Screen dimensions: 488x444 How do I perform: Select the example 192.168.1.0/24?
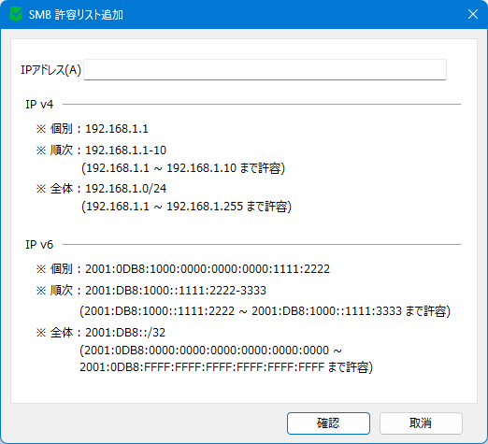126,189
